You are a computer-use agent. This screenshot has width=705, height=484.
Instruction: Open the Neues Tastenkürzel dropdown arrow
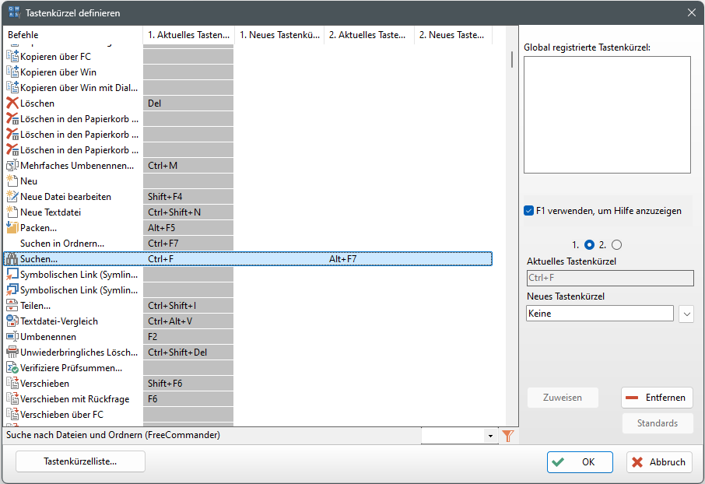click(686, 314)
